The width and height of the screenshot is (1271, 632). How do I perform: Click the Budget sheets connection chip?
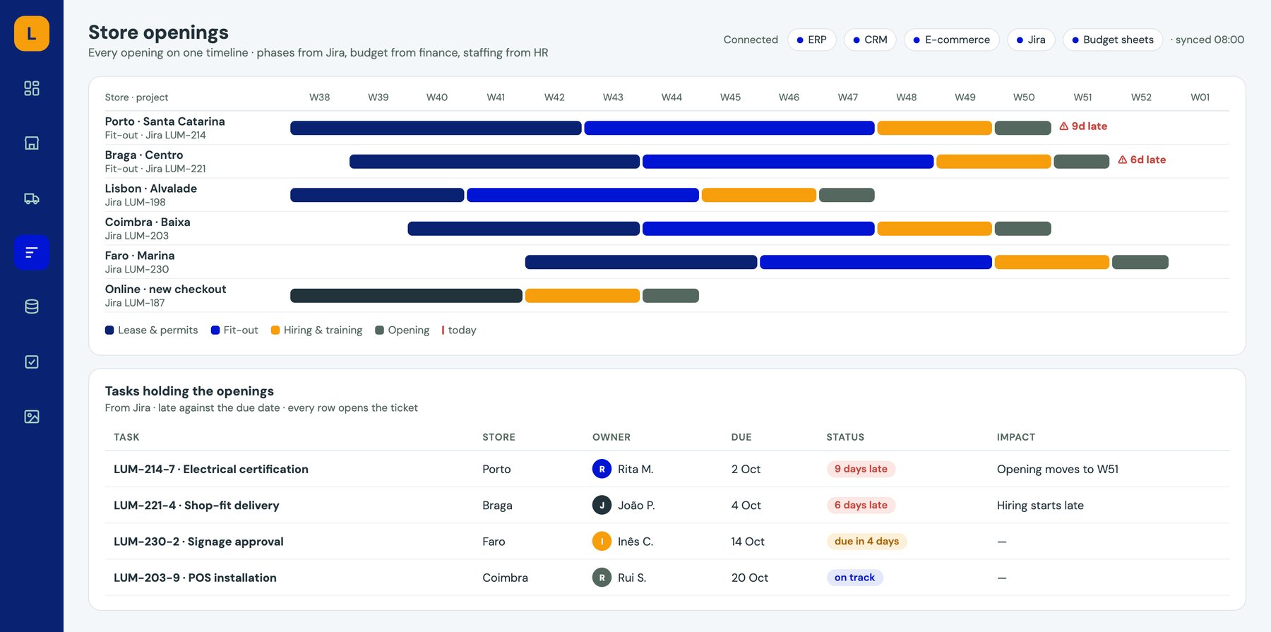pos(1113,40)
